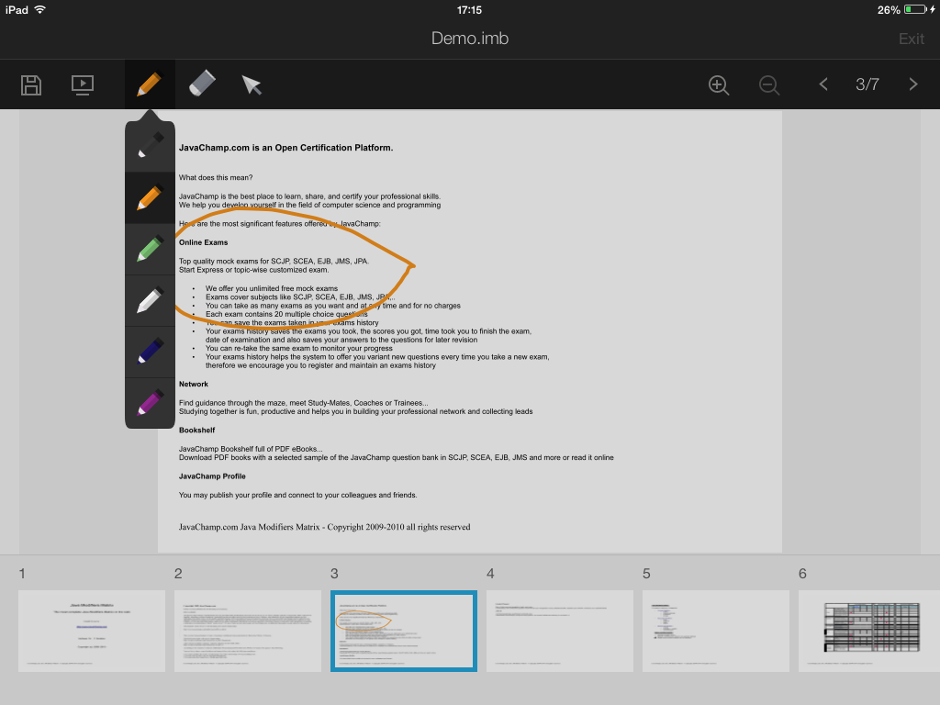Tap the "Network" heading in document
This screenshot has width=940, height=705.
[x=194, y=384]
